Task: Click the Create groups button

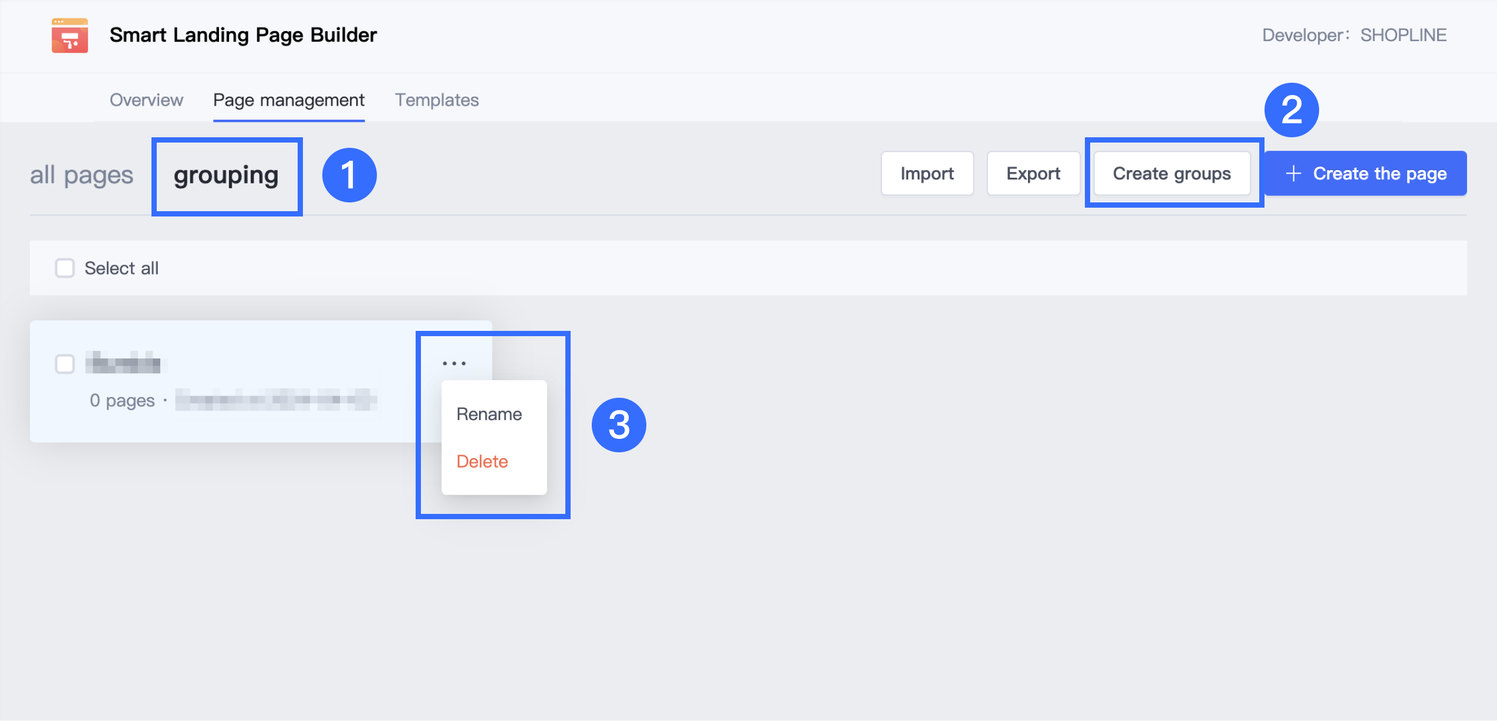Action: point(1171,174)
